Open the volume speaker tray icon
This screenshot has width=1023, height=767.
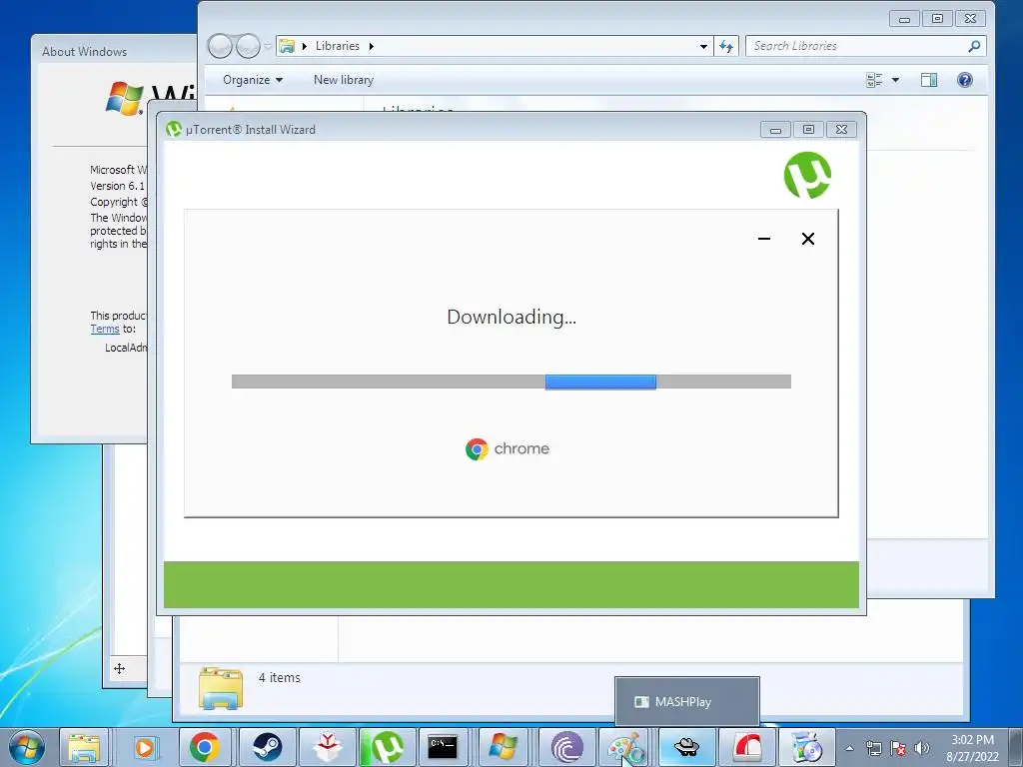click(922, 748)
